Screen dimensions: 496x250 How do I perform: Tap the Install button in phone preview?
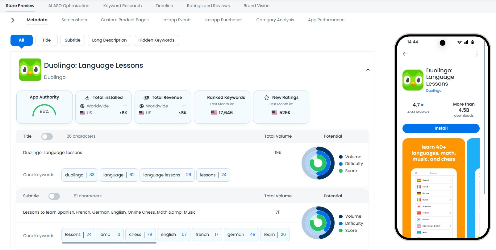coord(441,128)
